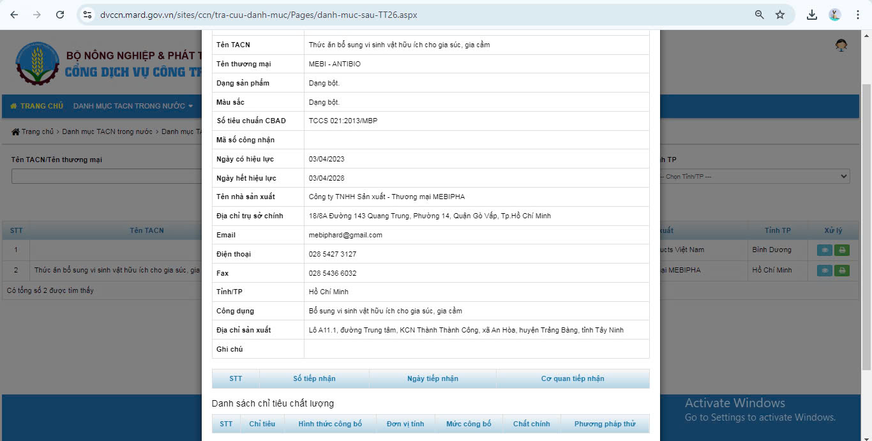This screenshot has width=872, height=441.
Task: Click Cơ quan tiếp nhận column header
Action: (x=573, y=378)
